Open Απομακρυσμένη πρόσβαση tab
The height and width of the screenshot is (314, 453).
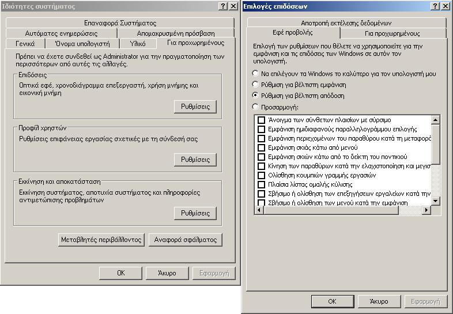point(176,33)
